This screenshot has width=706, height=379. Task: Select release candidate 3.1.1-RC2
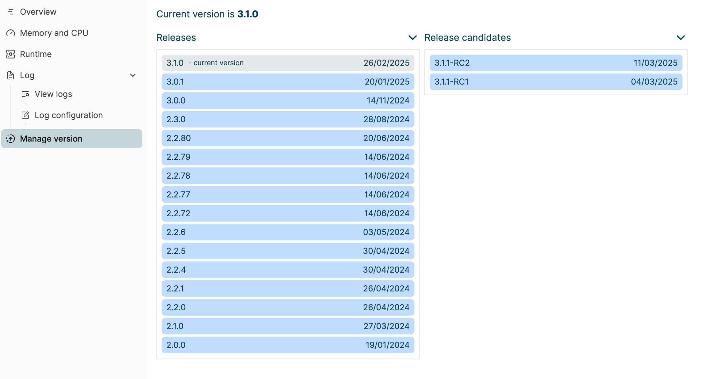click(x=556, y=63)
